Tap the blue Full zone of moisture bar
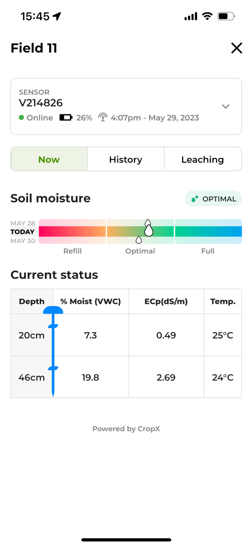252x547 pixels. click(208, 232)
